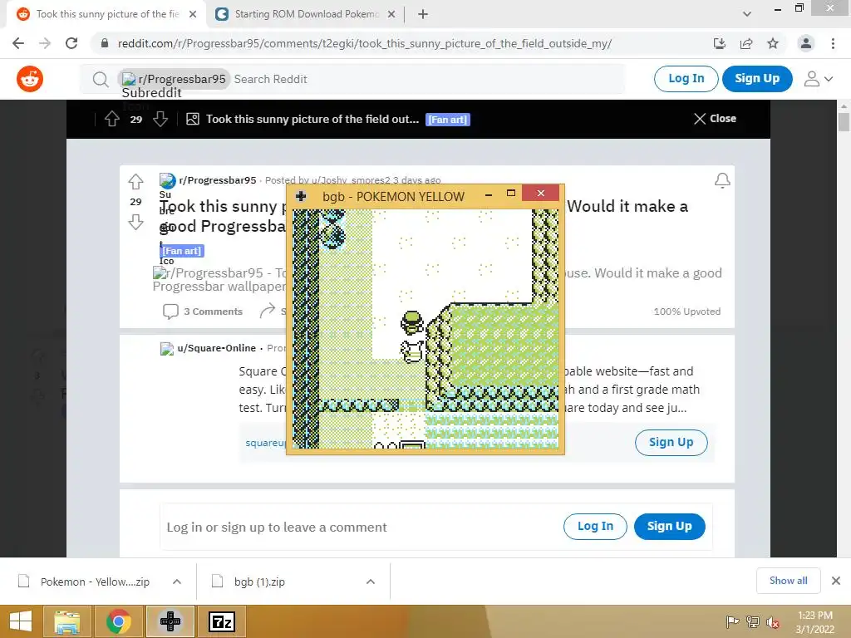
Task: Click the Action Center flag tray icon
Action: coord(733,622)
